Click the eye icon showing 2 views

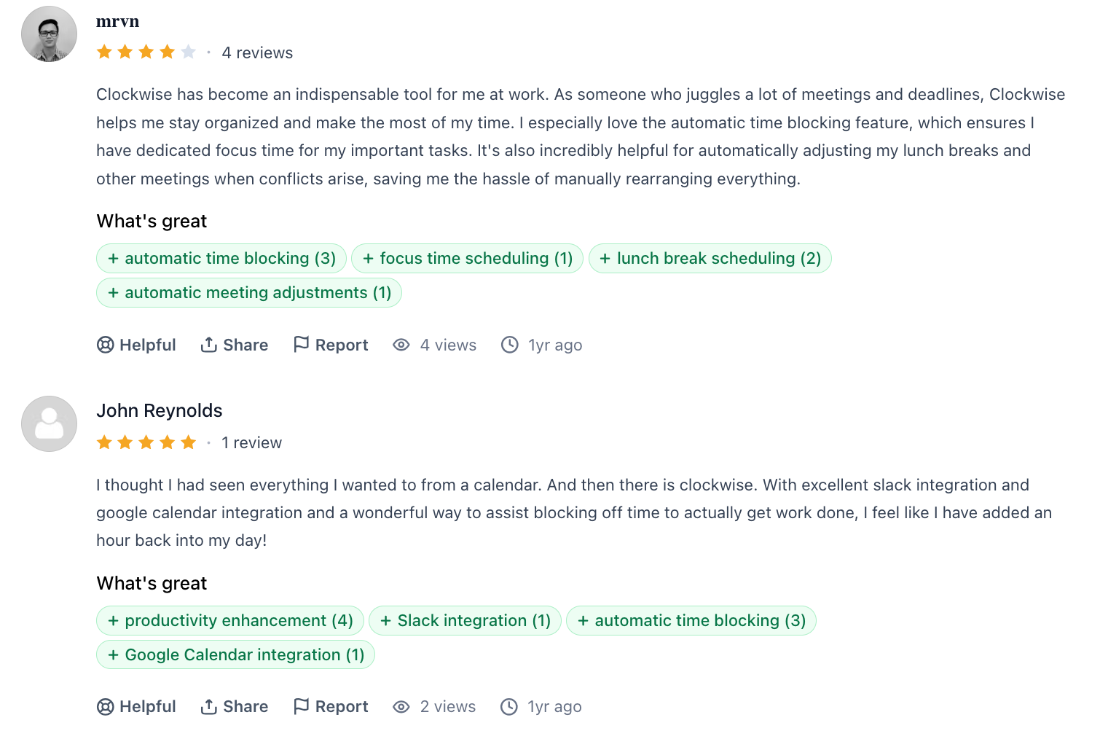click(401, 706)
